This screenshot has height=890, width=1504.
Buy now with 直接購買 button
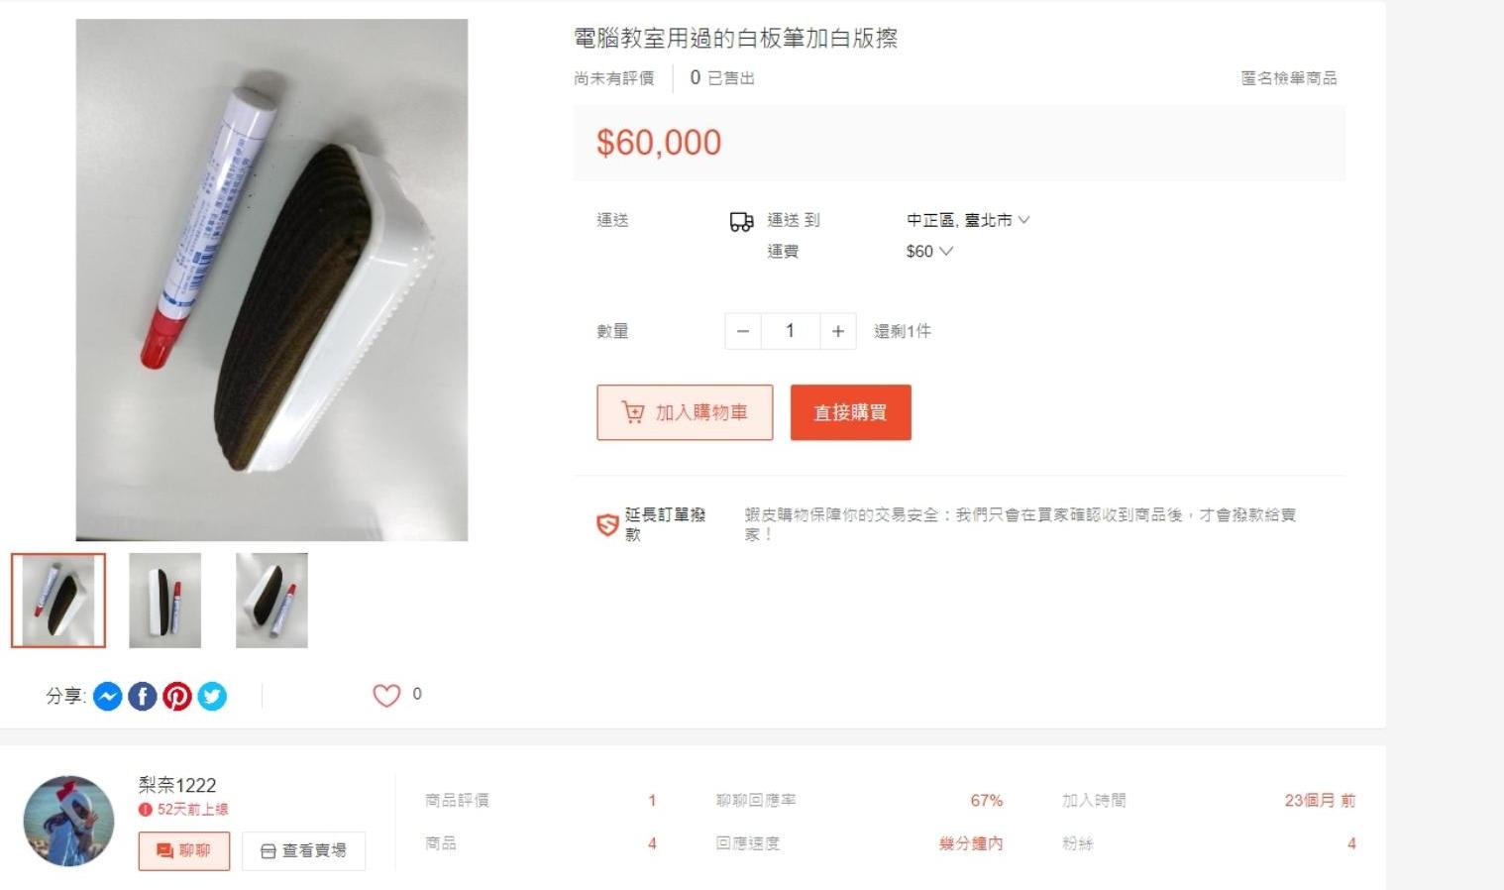pyautogui.click(x=851, y=412)
